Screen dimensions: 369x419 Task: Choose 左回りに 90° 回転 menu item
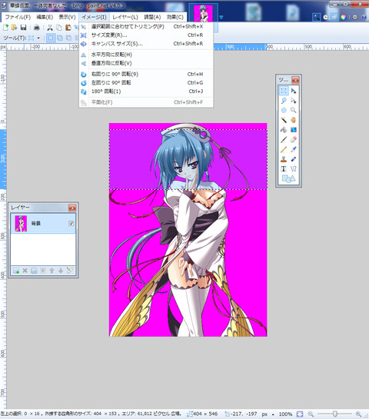click(x=146, y=82)
